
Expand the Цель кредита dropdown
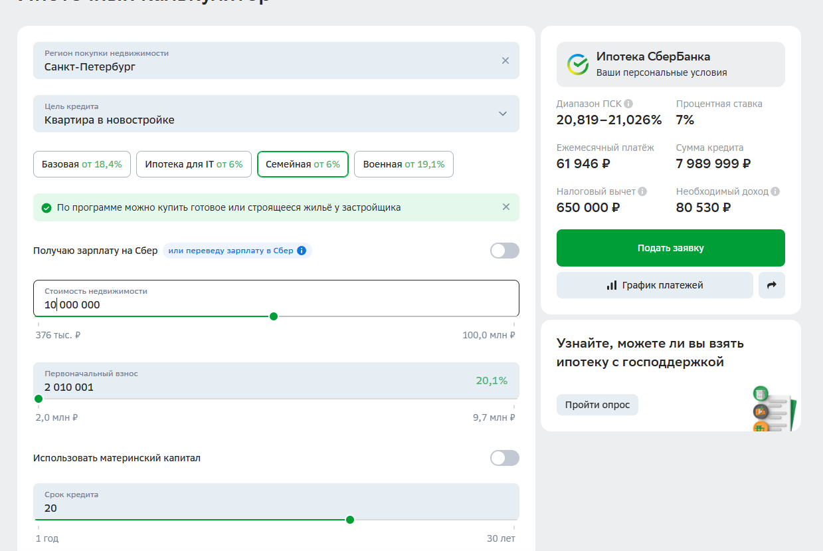pos(276,114)
